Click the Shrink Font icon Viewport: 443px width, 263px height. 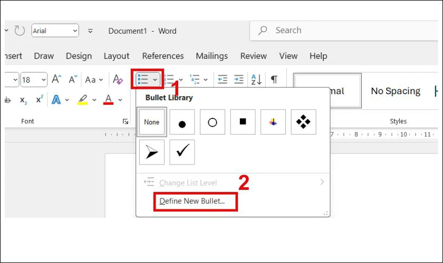pos(73,79)
